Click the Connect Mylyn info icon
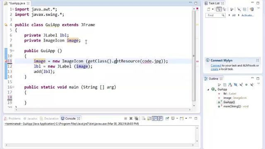The image size is (265, 149). 207,60
